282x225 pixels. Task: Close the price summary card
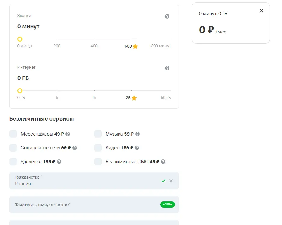pos(261,11)
